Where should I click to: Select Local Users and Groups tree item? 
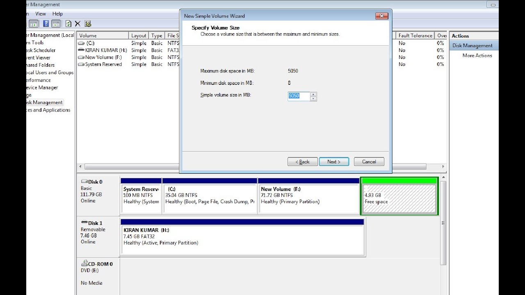coord(50,73)
